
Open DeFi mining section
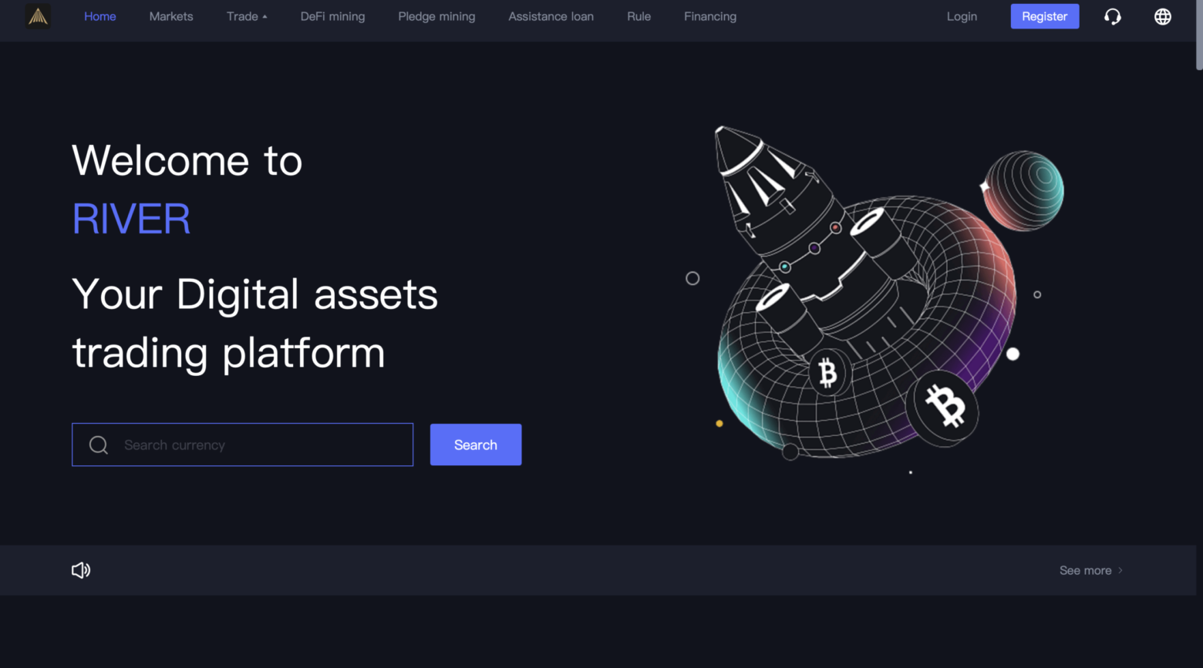point(332,16)
